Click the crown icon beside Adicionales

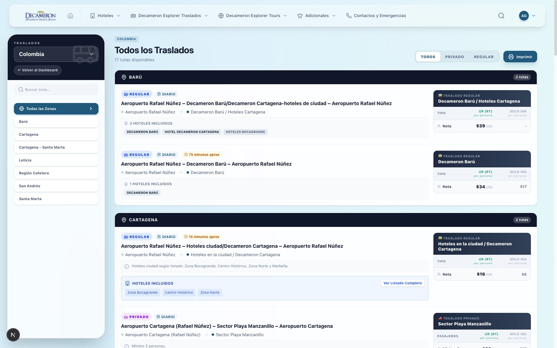(300, 16)
